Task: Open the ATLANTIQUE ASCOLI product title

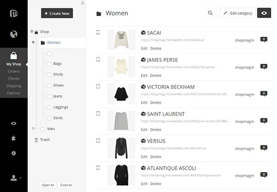Action: point(172,168)
